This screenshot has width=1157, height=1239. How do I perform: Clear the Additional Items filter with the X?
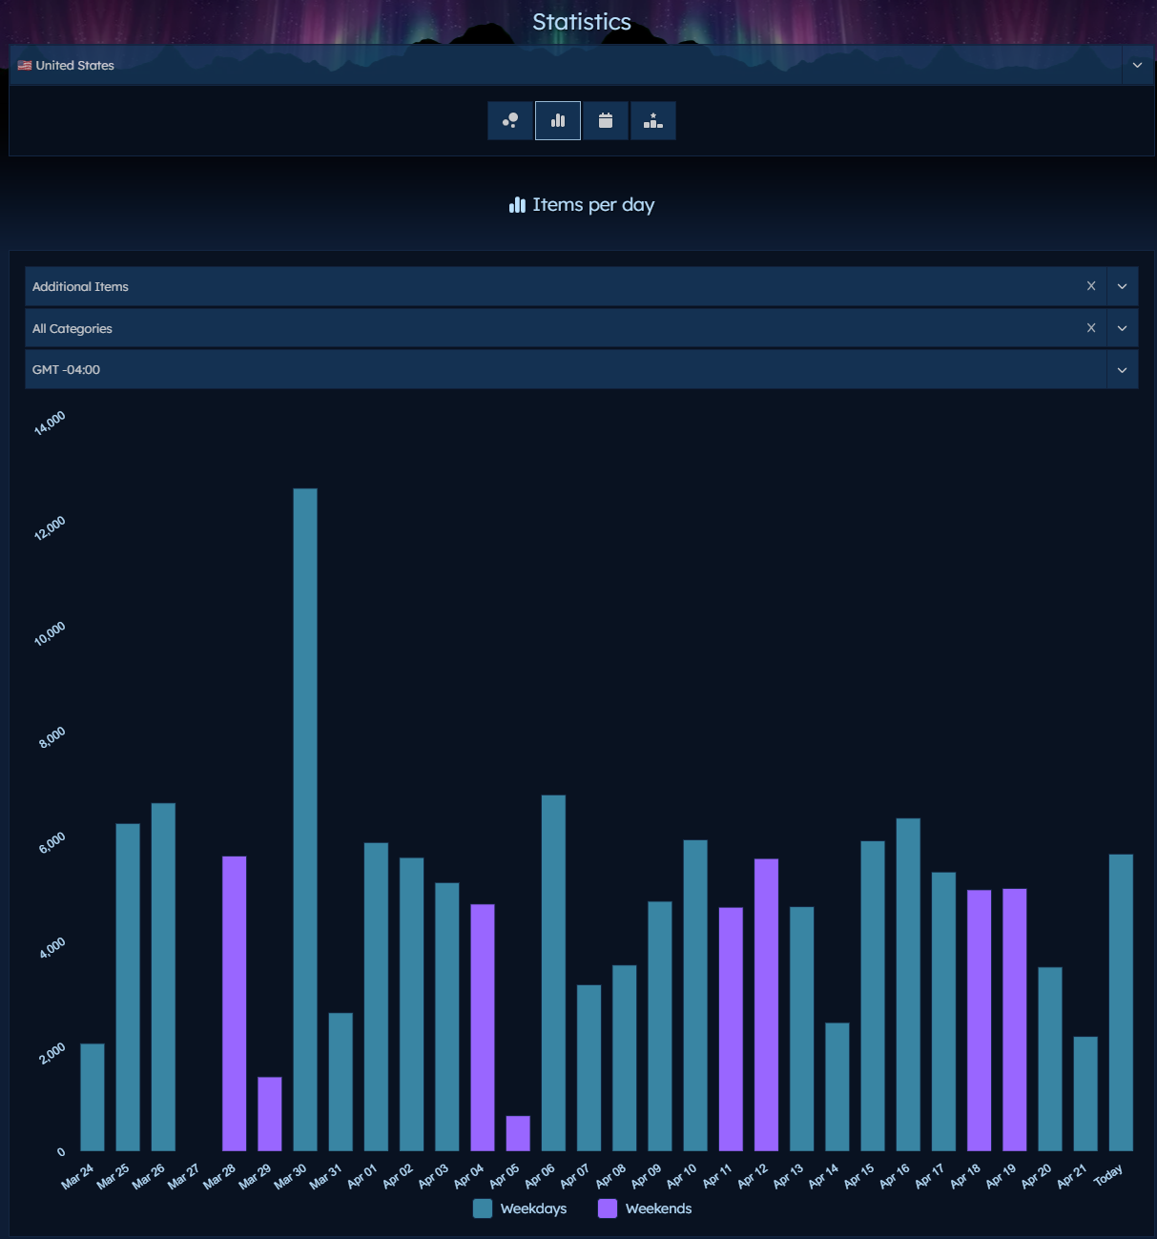point(1090,285)
